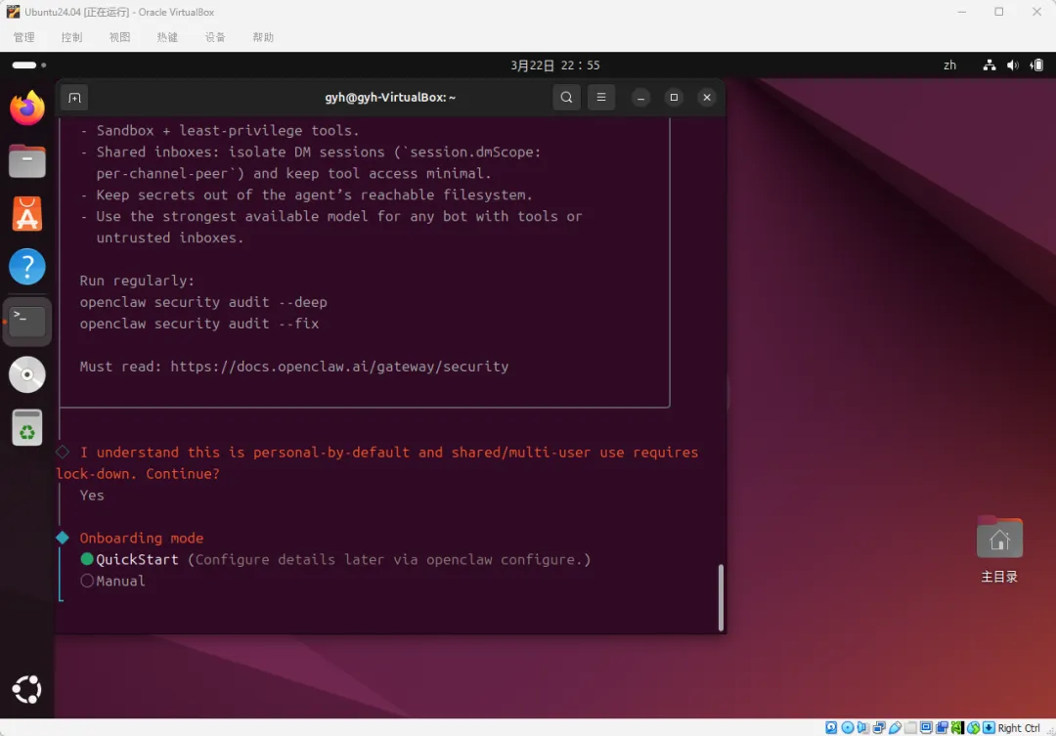Click the Right Ctrl host key label

click(1018, 728)
